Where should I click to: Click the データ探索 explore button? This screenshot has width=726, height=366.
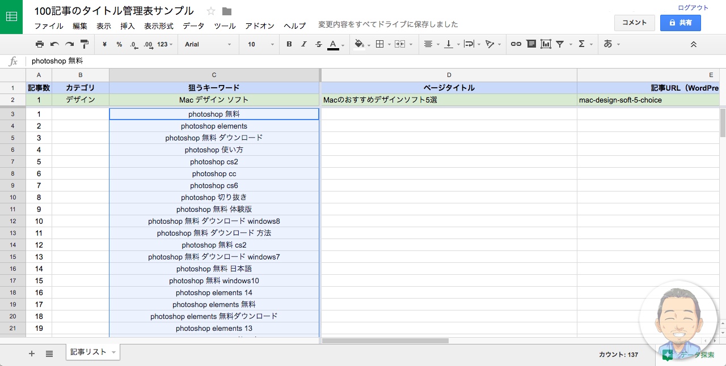[690, 355]
